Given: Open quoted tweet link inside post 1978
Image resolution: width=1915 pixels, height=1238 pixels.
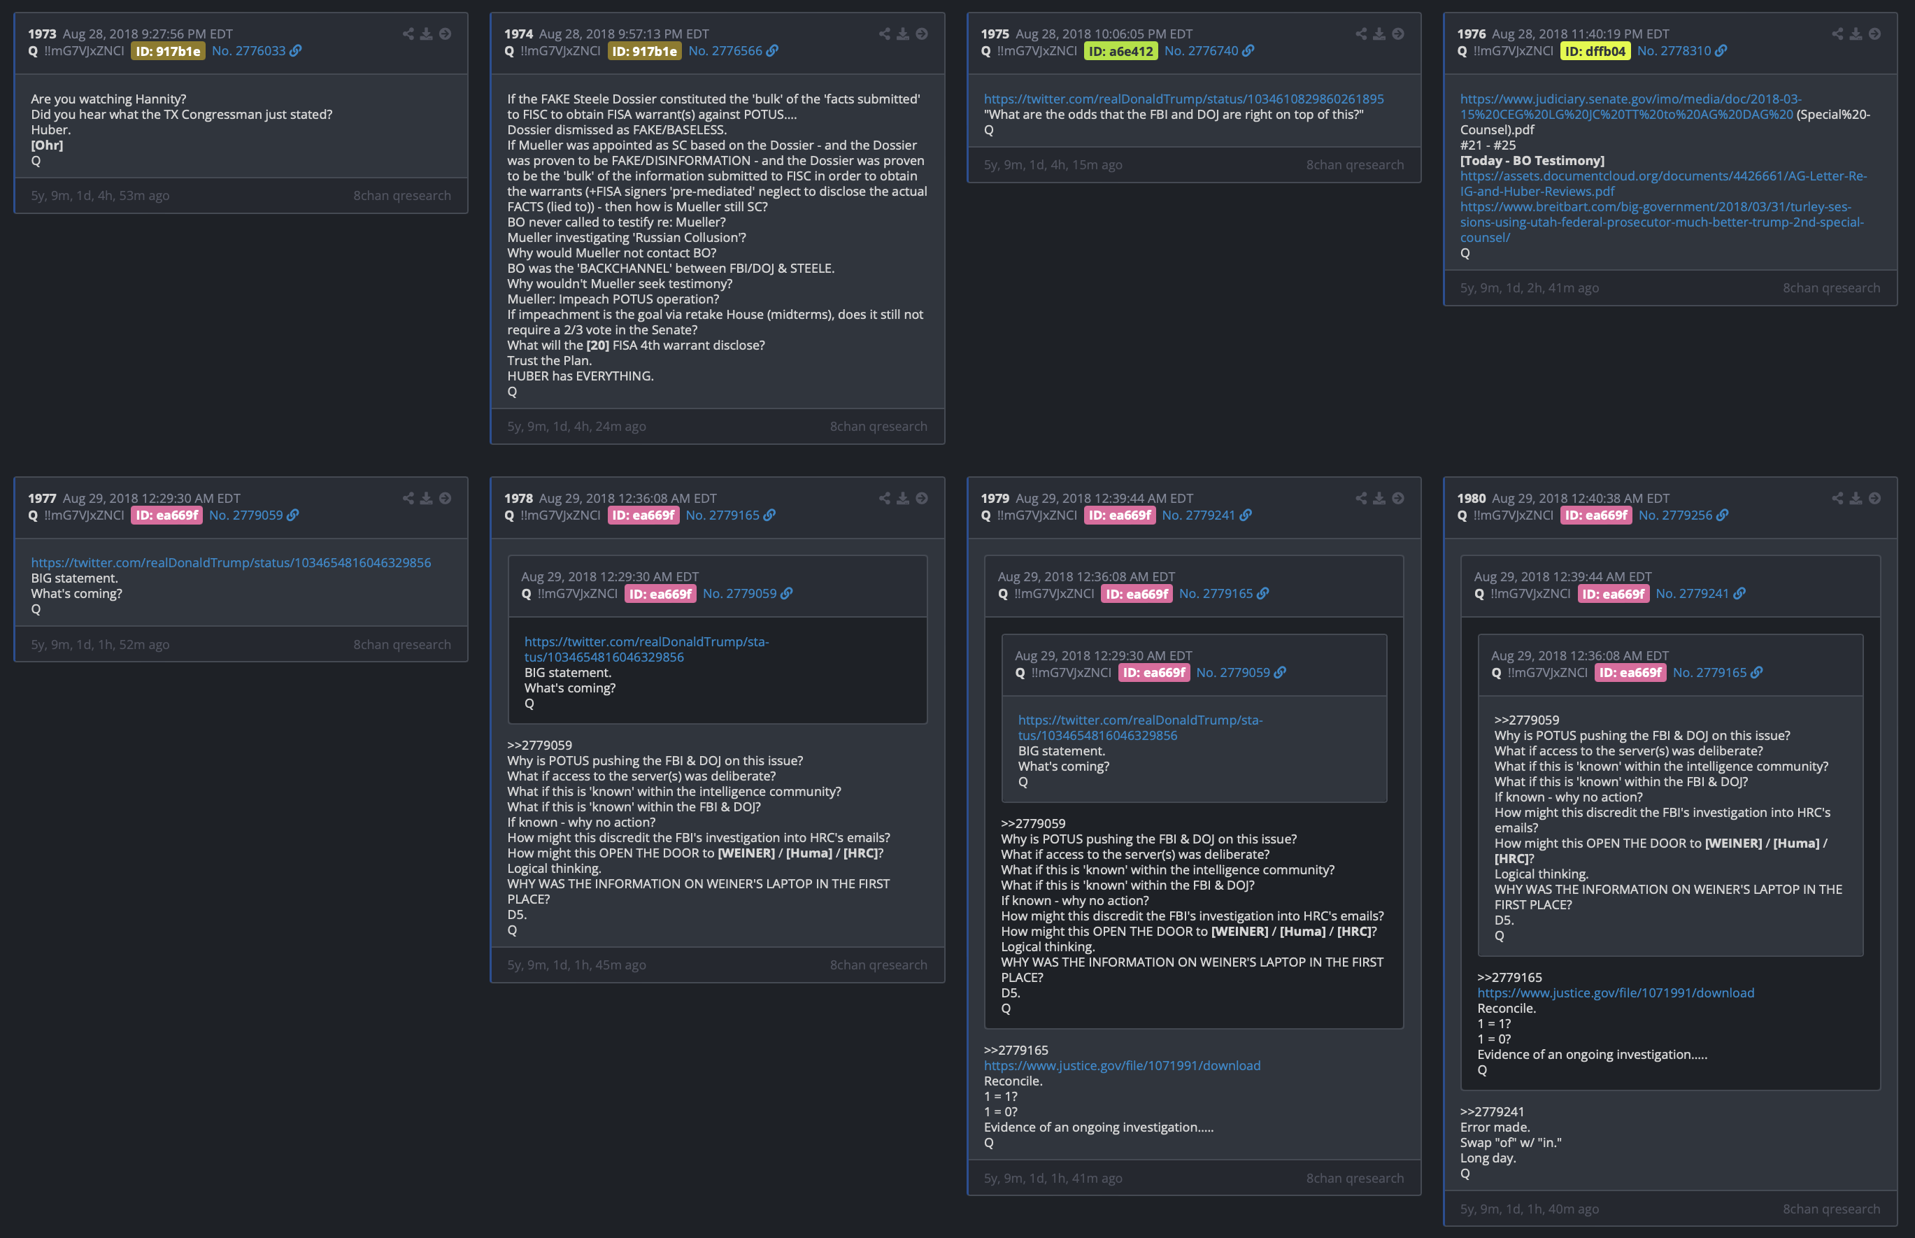Looking at the screenshot, I should click(x=646, y=650).
